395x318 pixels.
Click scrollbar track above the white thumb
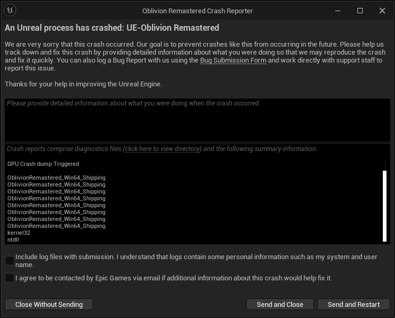point(385,165)
